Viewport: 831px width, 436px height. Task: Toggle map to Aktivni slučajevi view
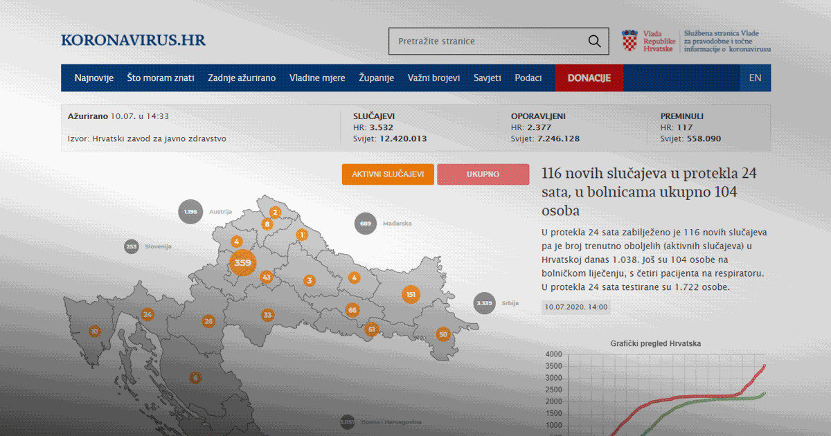(x=388, y=174)
